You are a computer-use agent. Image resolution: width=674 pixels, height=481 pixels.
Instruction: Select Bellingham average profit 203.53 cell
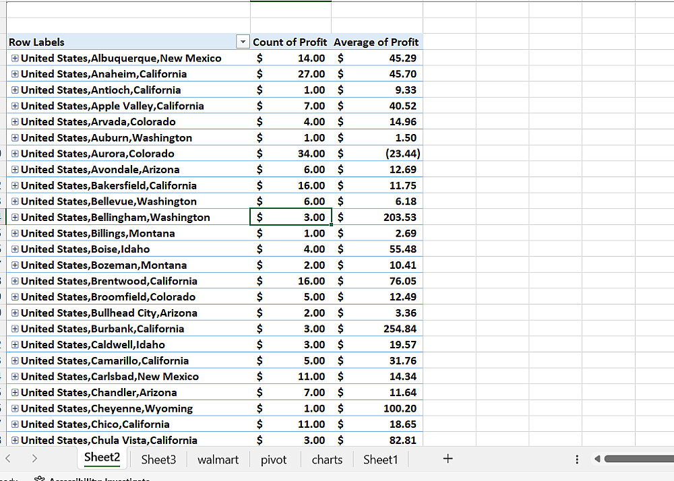coord(377,217)
